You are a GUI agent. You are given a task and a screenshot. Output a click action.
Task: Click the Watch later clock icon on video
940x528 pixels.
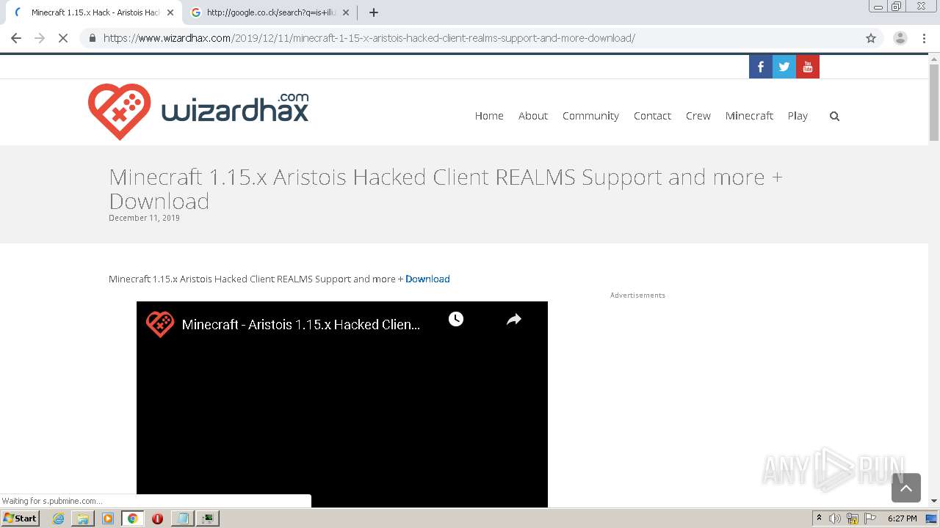coord(456,319)
